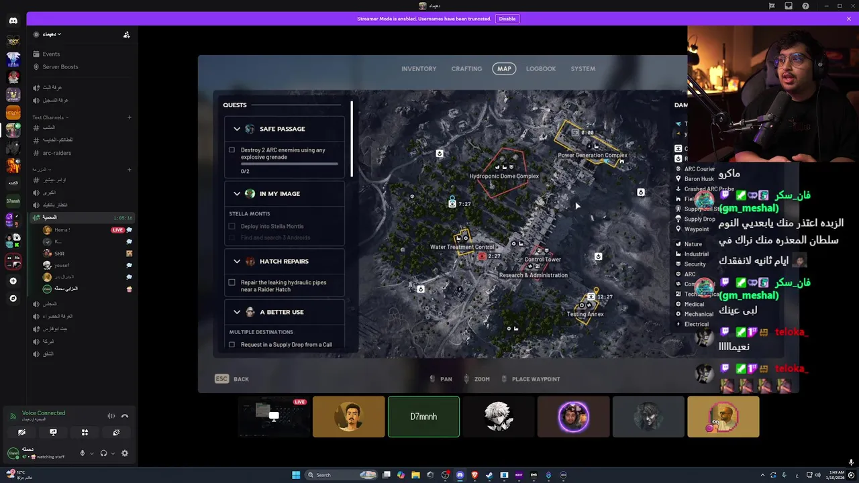859x483 pixels.
Task: Open the Discord Inbox icon in title bar
Action: tap(789, 6)
